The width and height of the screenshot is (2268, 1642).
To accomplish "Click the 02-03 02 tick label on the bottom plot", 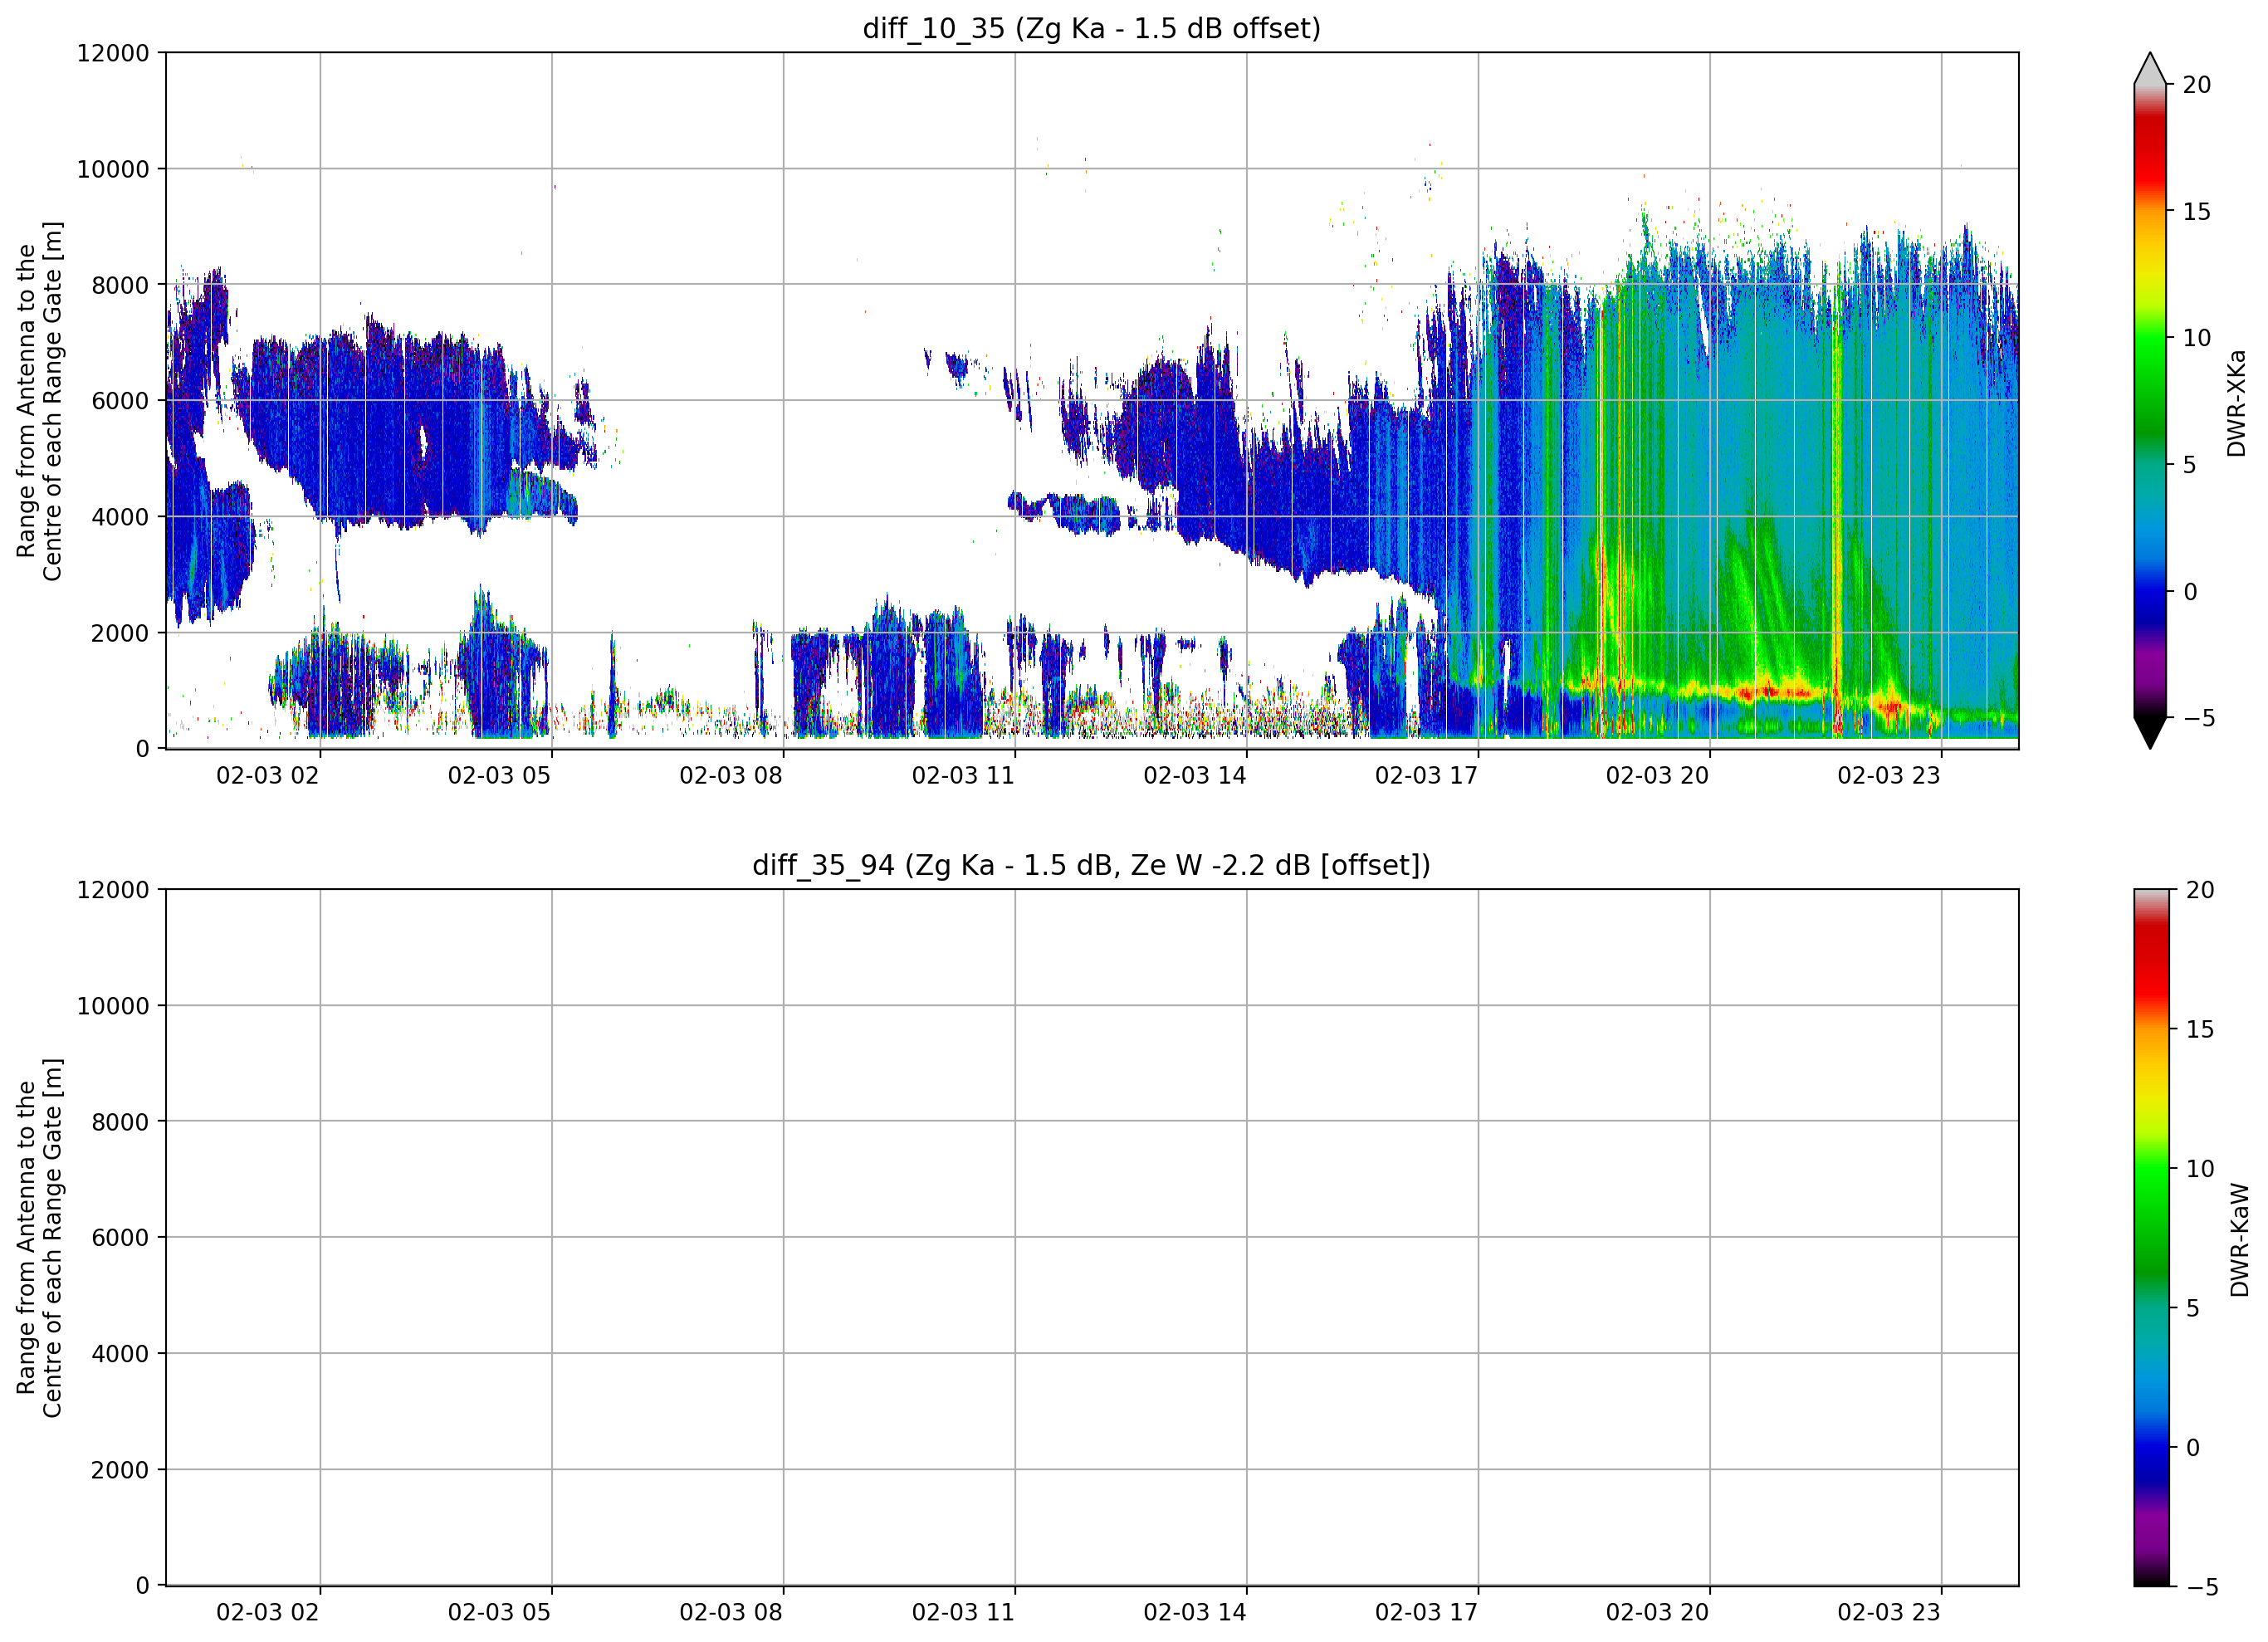I will (x=268, y=1612).
